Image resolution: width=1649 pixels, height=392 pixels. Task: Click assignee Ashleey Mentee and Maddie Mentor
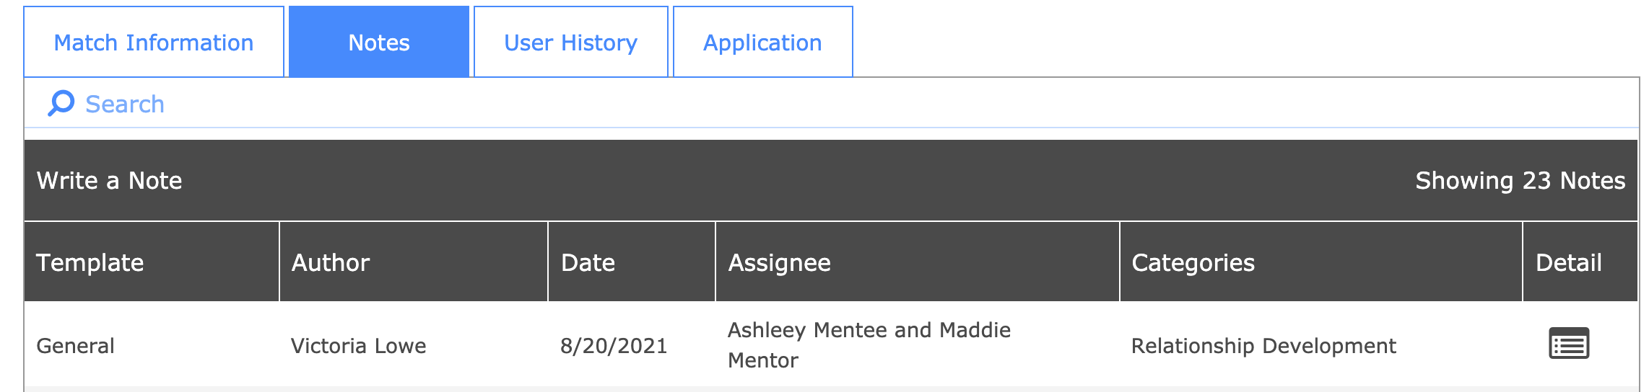869,344
